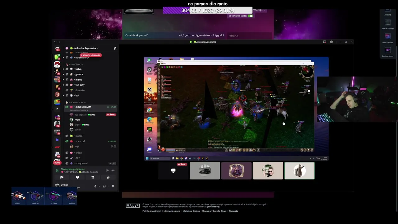Join the nowy kanał voice channel
The image size is (398, 224).
click(90, 163)
